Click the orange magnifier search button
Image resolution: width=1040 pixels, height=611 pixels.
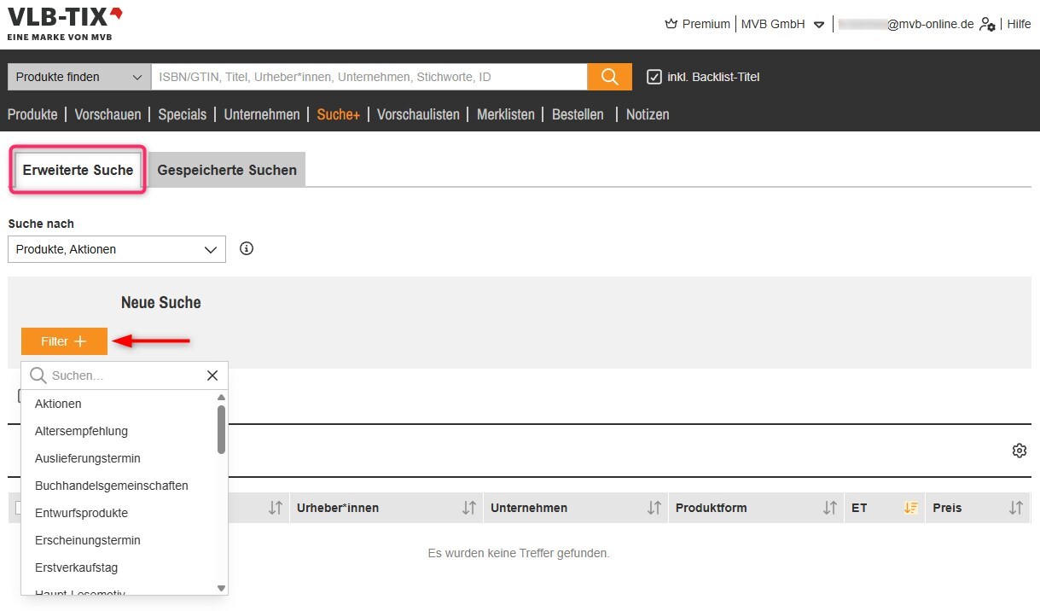coord(609,77)
